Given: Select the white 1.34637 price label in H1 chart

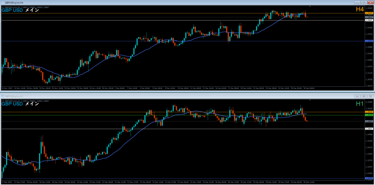Looking at the screenshot, I should (369, 129).
